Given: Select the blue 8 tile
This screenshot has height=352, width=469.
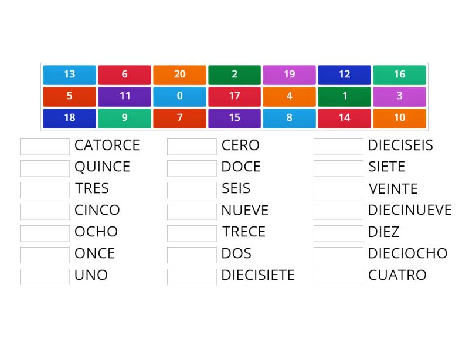Looking at the screenshot, I should point(289,118).
